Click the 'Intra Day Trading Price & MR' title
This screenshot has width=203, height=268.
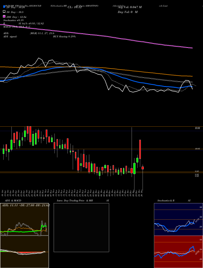75,201
